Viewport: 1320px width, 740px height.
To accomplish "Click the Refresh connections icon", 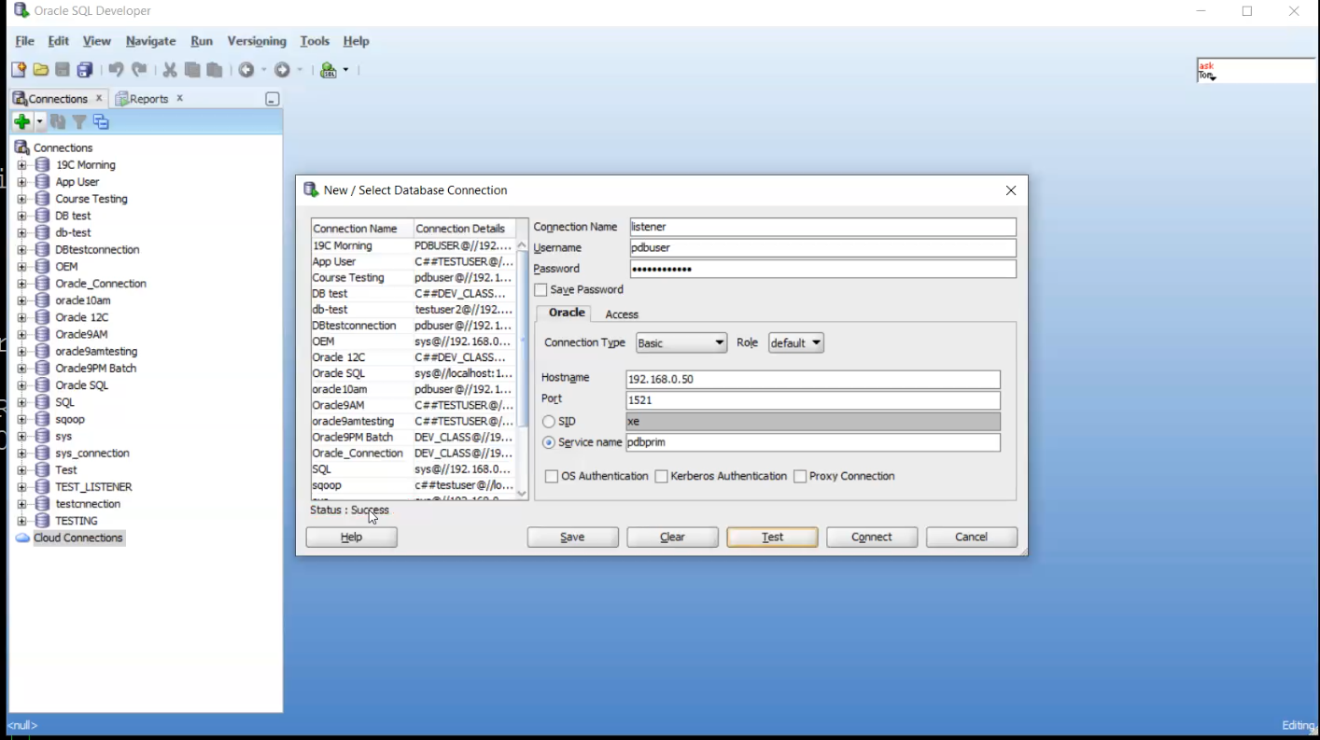I will click(x=58, y=122).
